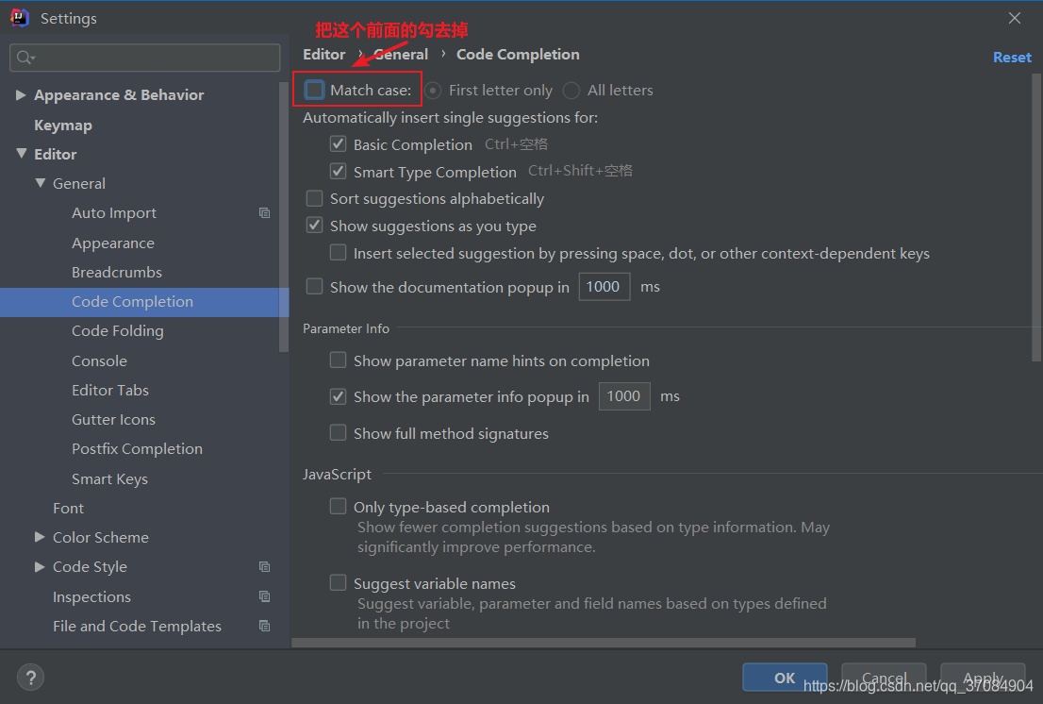Enable Insert selected suggestion by pressing space
1043x704 pixels.
338,253
